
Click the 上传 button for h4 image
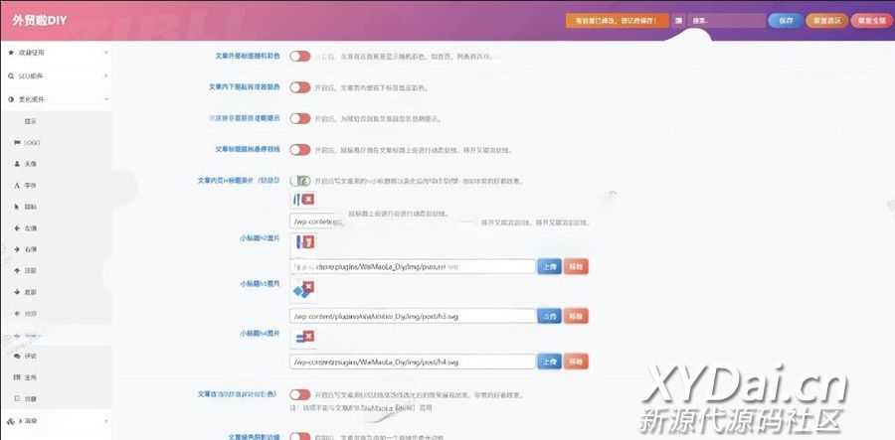pyautogui.click(x=548, y=362)
